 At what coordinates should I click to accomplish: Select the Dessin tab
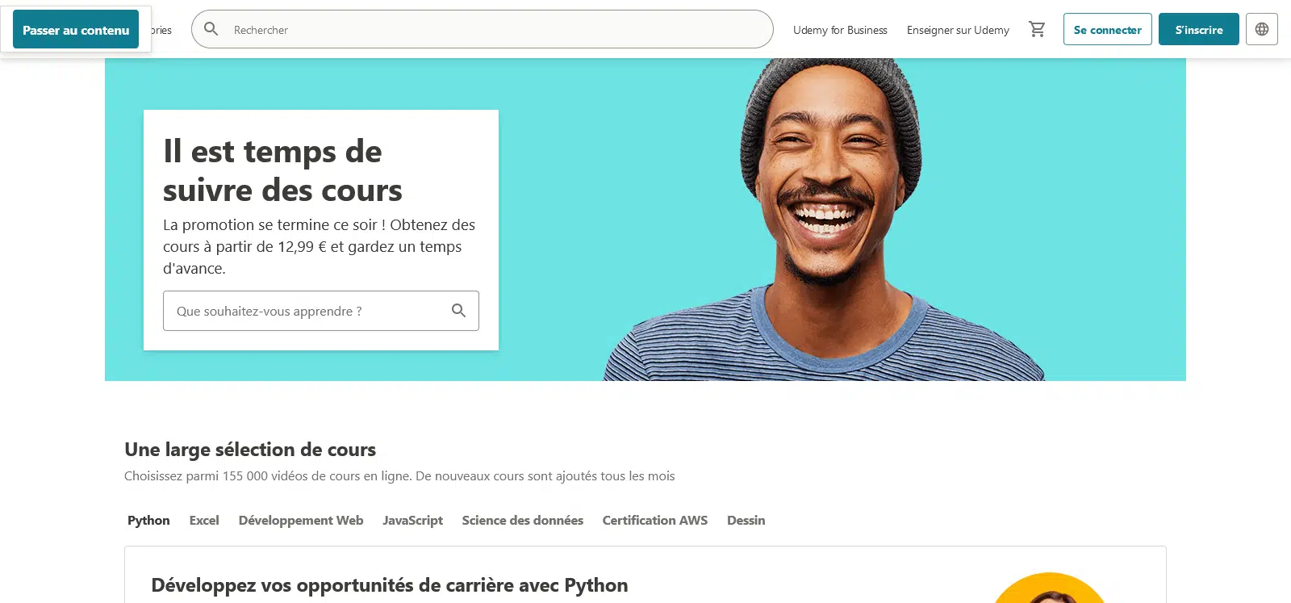746,521
